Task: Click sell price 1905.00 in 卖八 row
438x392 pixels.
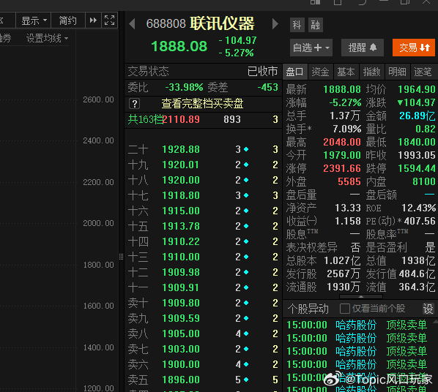Action: [181, 333]
